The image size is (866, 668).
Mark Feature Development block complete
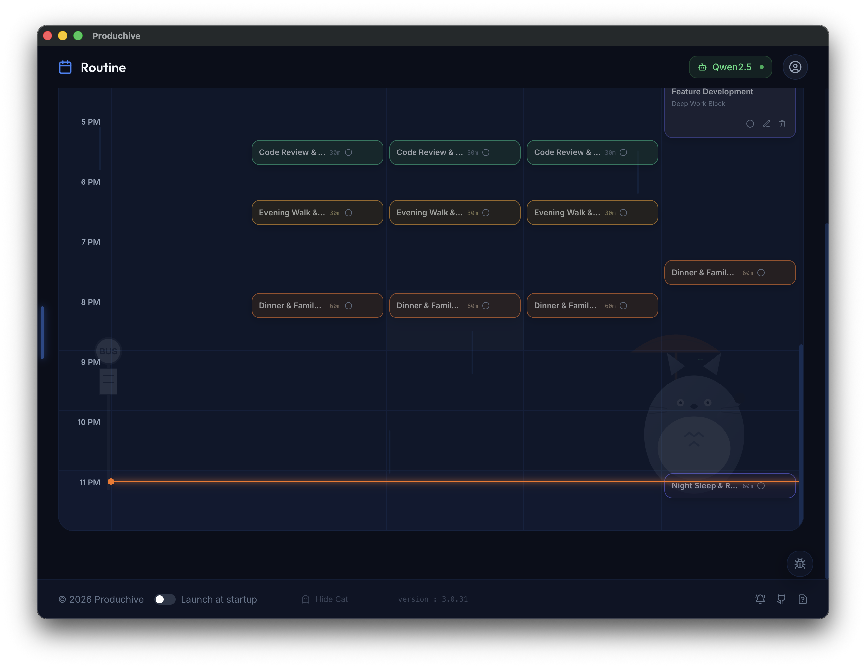pyautogui.click(x=749, y=124)
